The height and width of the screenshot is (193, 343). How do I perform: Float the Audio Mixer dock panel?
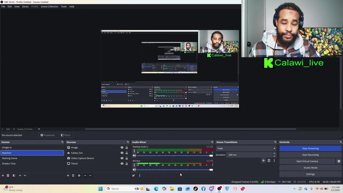click(212, 142)
